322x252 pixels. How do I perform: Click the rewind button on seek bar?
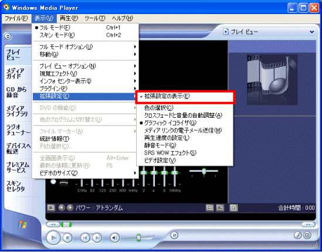pyautogui.click(x=53, y=224)
